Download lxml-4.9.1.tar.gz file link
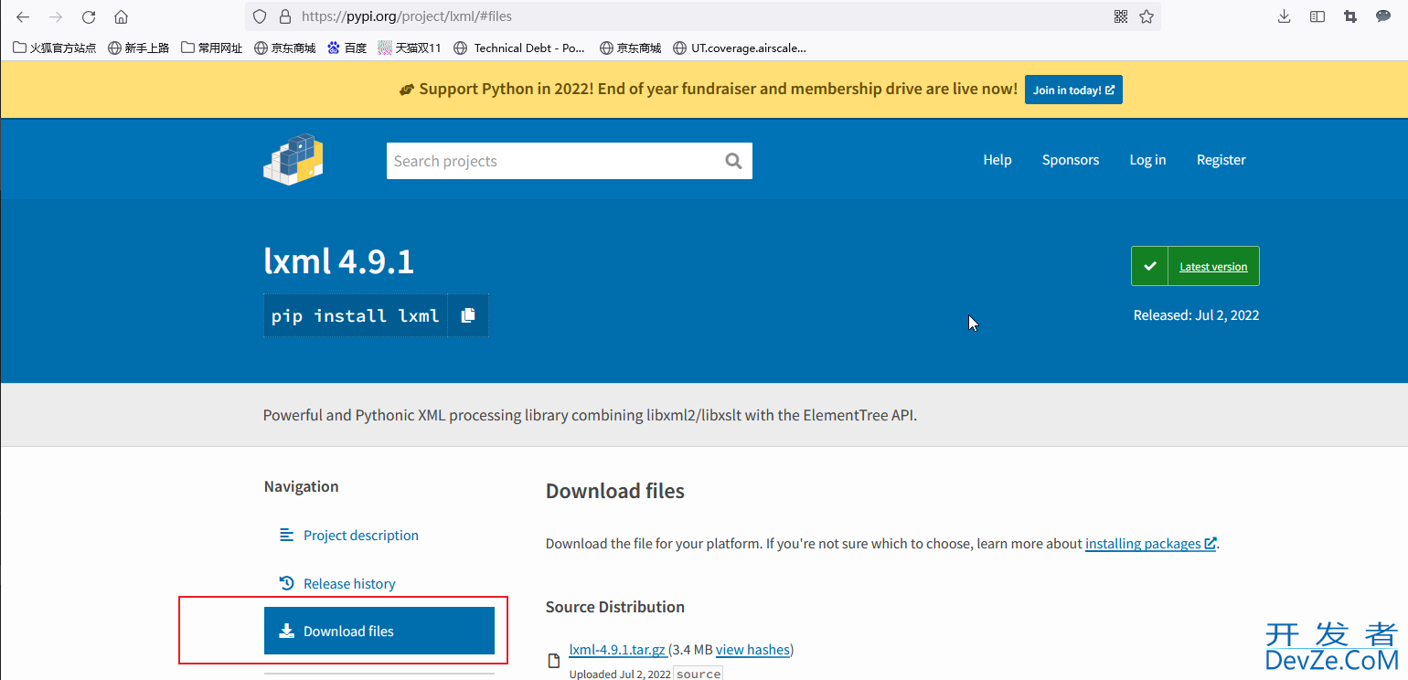Viewport: 1408px width, 680px height. (617, 650)
